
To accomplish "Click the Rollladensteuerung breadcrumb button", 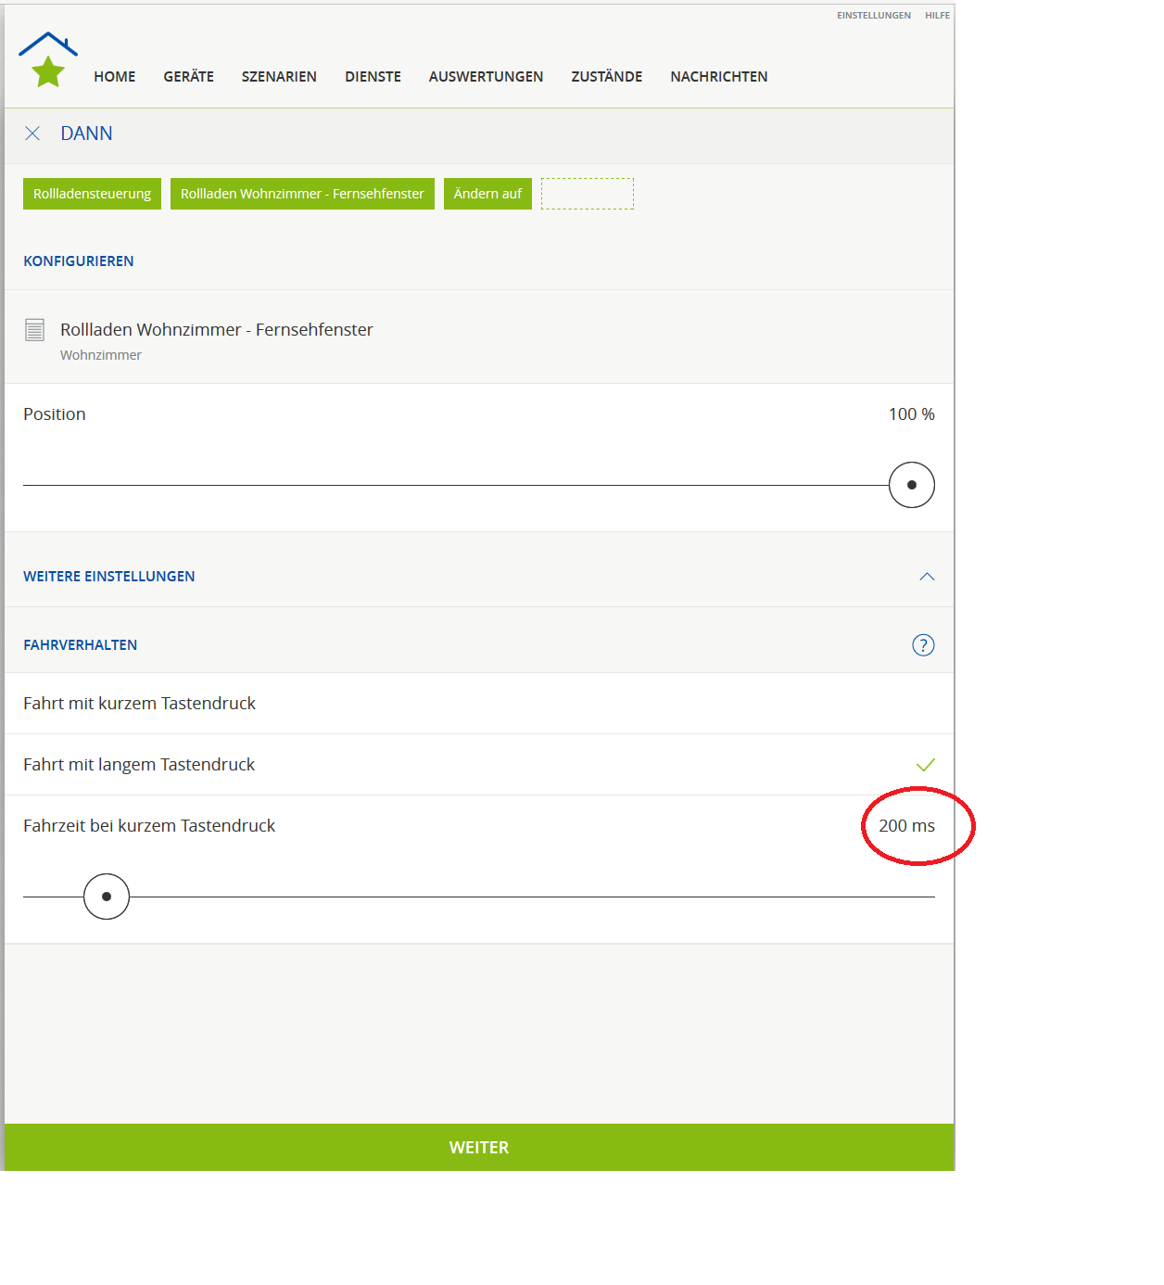I will 92,194.
